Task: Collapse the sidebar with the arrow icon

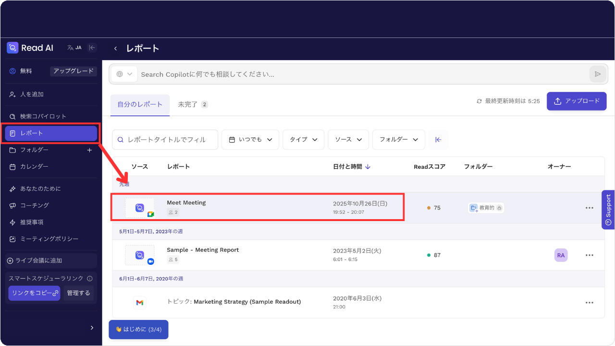Action: coord(92,48)
